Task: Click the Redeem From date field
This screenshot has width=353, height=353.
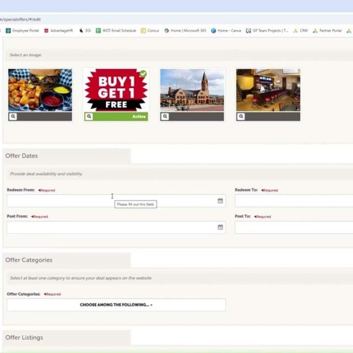Action: (x=116, y=201)
